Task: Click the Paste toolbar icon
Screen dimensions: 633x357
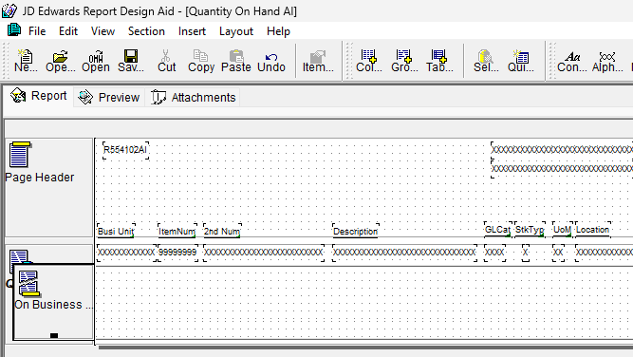Action: 236,61
